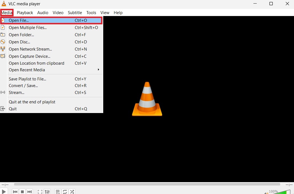This screenshot has height=194, width=294.
Task: Expand the Open Recent Media submenu
Action: 27,70
